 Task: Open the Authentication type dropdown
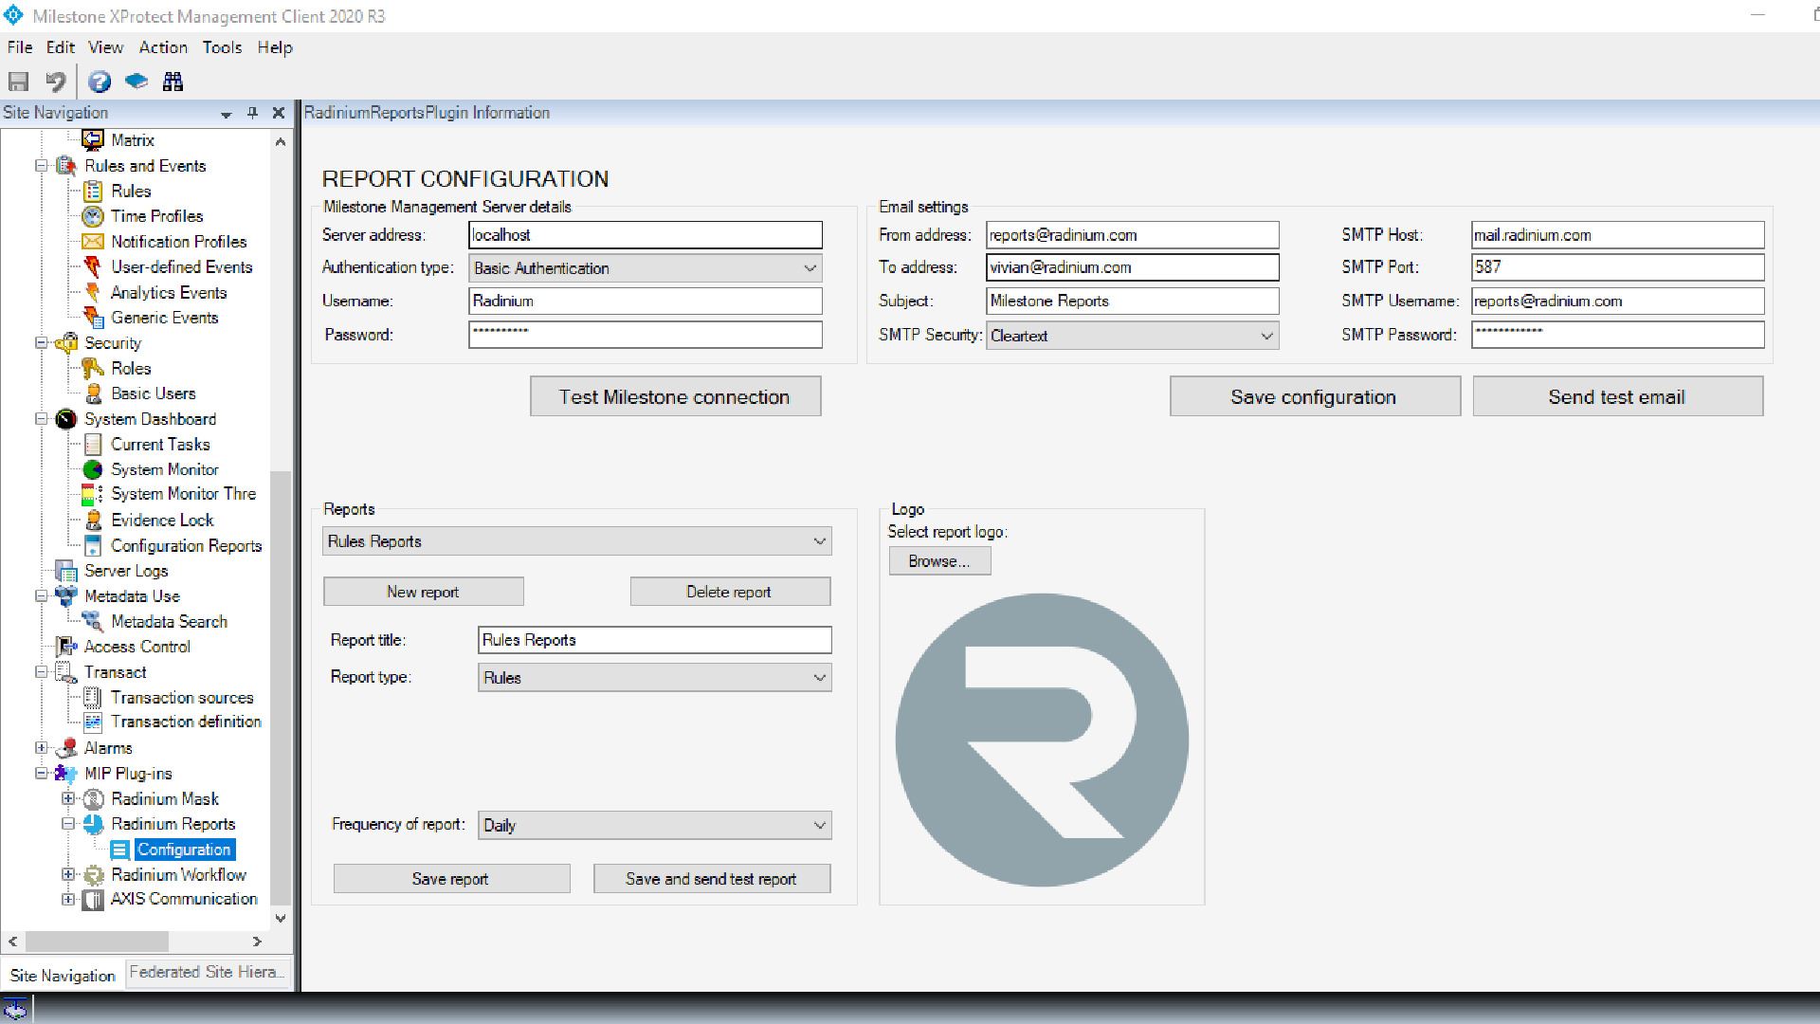coord(810,268)
